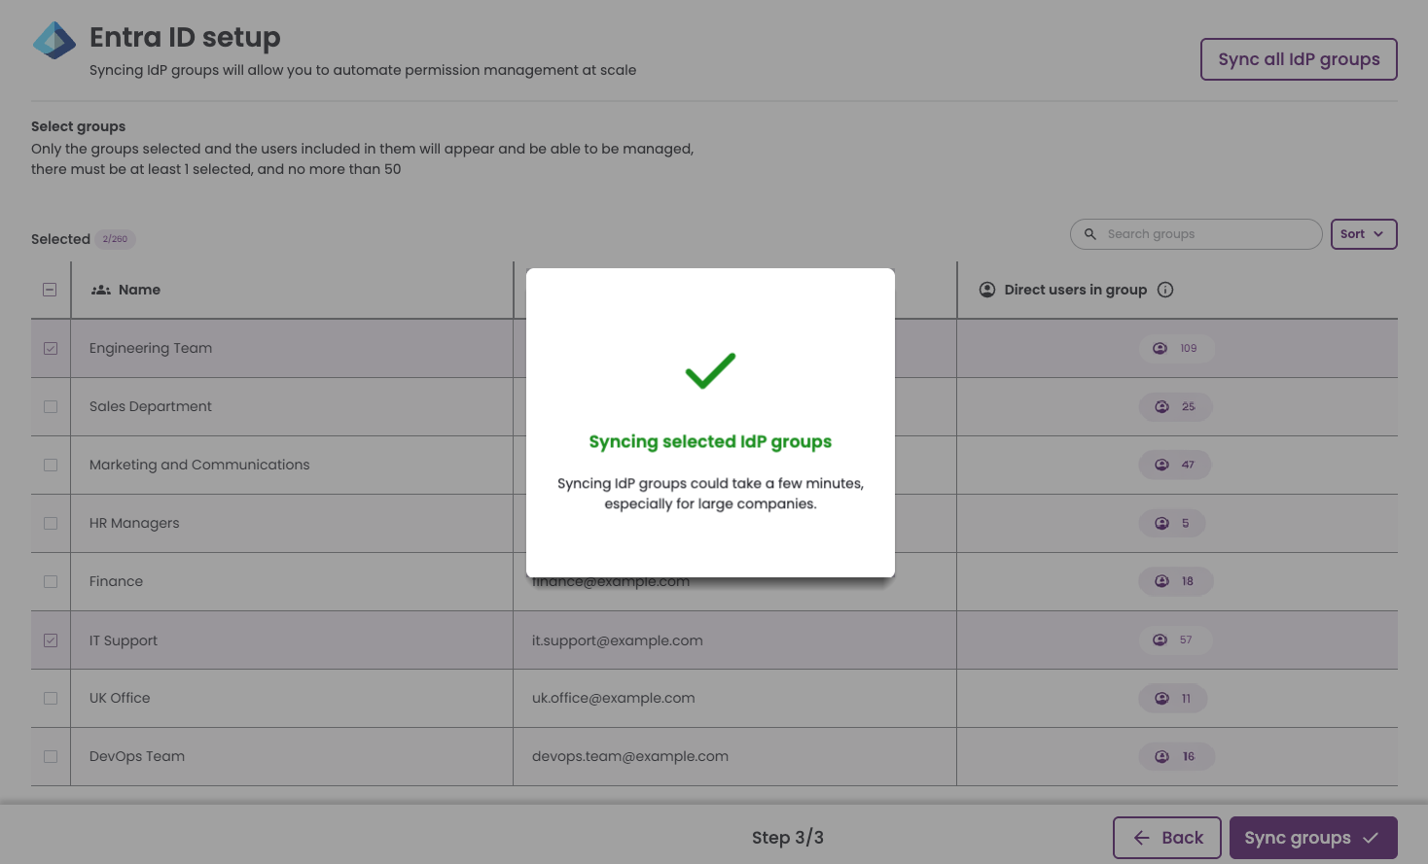Check the Finance checkbox
This screenshot has height=864, width=1428.
51,581
